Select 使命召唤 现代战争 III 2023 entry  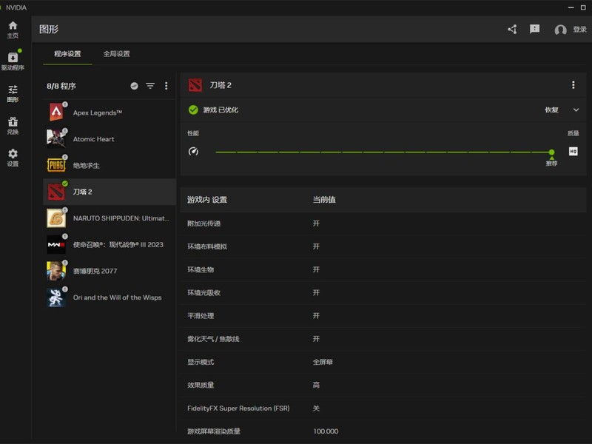click(110, 245)
